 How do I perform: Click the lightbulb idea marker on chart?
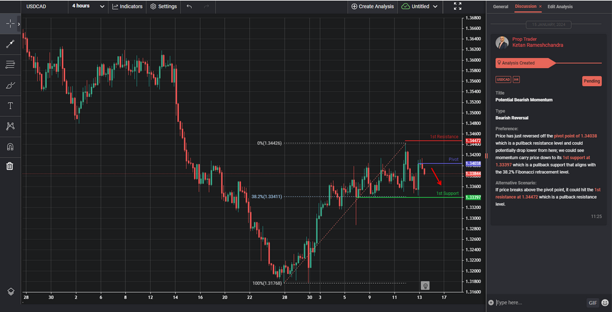[425, 285]
